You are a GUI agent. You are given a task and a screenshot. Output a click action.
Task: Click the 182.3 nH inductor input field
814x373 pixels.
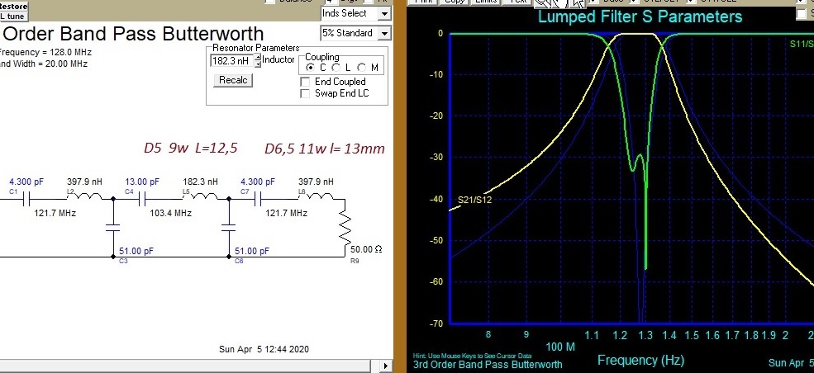tap(231, 61)
